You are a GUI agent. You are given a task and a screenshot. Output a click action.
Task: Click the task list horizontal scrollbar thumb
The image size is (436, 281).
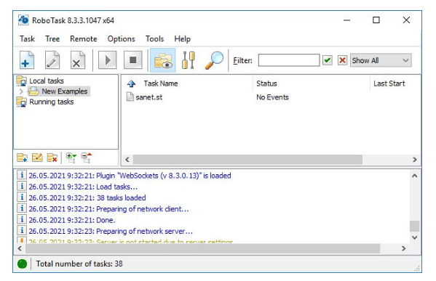tap(247, 160)
